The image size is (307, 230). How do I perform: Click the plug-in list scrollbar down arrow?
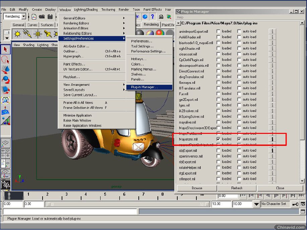click(x=302, y=181)
